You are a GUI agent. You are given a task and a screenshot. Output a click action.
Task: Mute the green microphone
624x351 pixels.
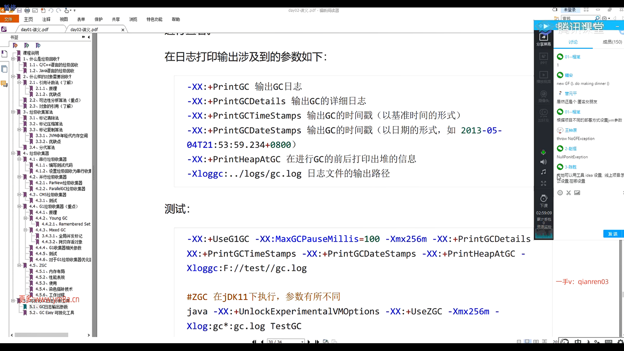click(x=543, y=152)
